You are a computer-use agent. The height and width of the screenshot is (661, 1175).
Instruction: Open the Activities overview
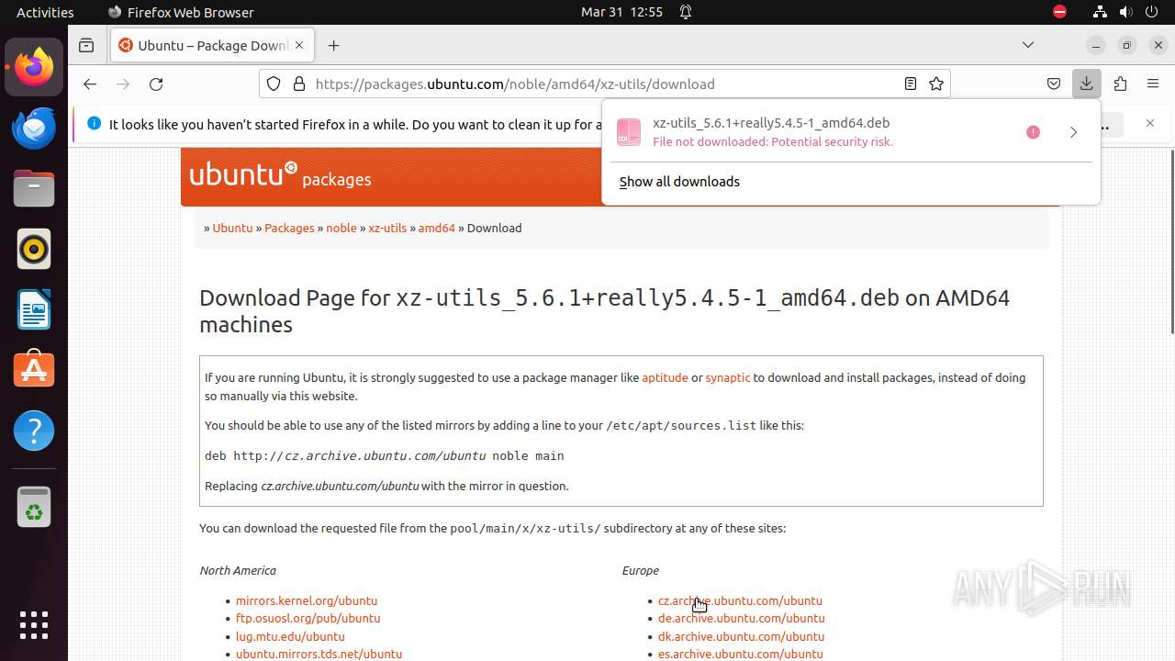pyautogui.click(x=45, y=12)
